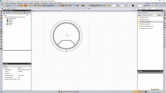
Task: Select the line drawing tool
Action: point(6,8)
